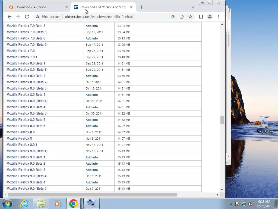Click the vertical scrollbar up arrow
The image size is (278, 209).
point(222,24)
